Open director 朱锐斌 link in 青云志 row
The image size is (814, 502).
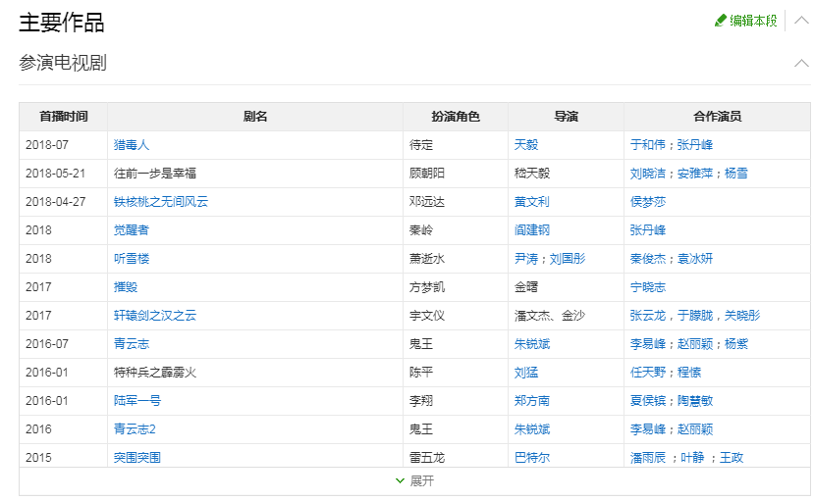[531, 344]
